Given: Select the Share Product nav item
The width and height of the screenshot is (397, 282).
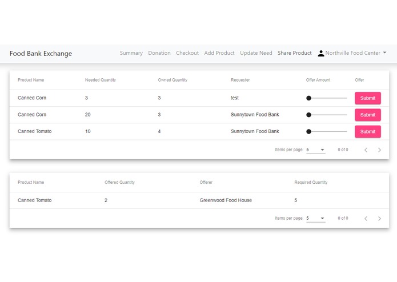Looking at the screenshot, I should point(294,53).
